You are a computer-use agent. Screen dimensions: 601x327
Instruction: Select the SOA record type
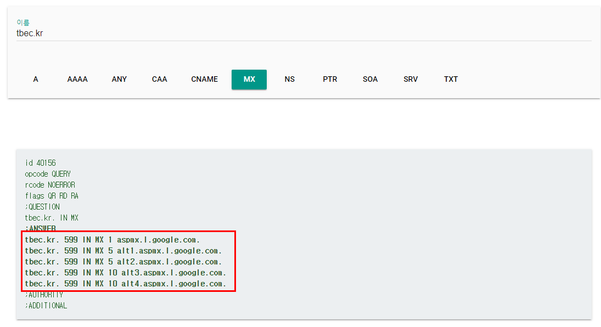[370, 80]
